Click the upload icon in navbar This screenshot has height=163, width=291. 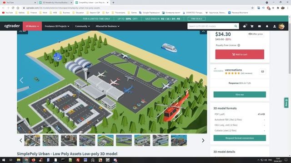click(275, 26)
